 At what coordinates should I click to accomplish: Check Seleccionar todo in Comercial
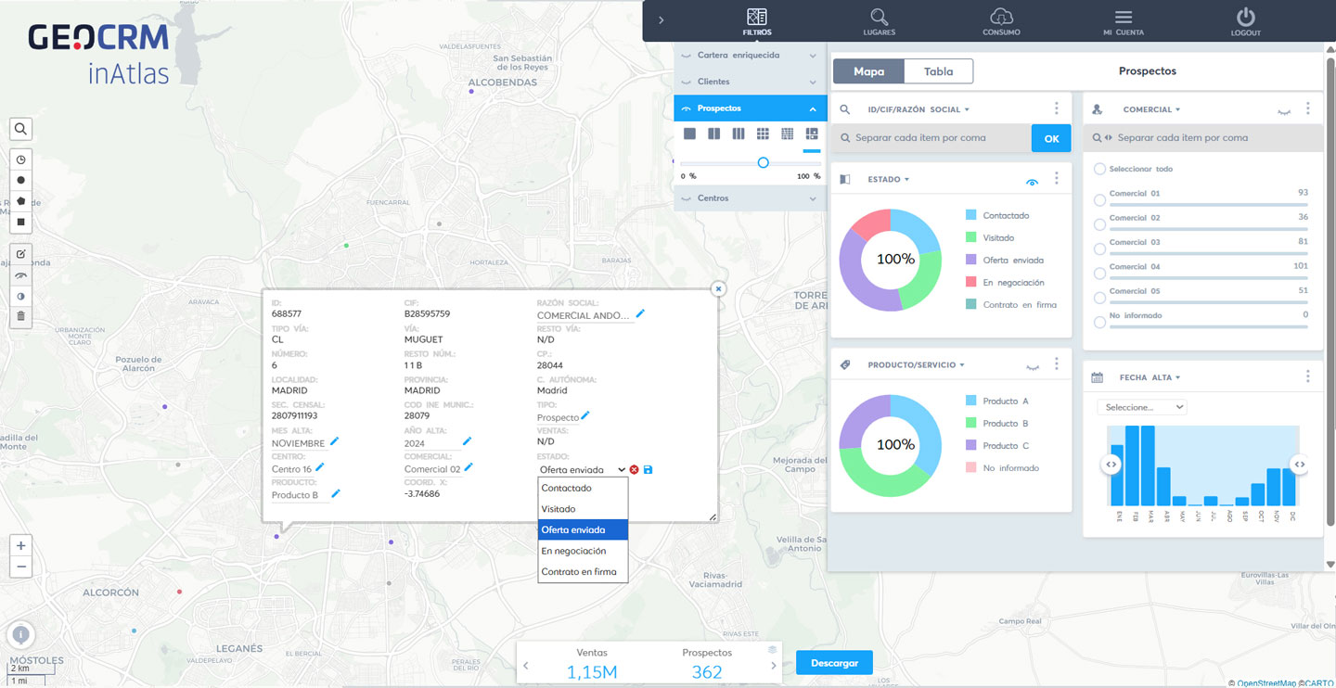[1100, 169]
